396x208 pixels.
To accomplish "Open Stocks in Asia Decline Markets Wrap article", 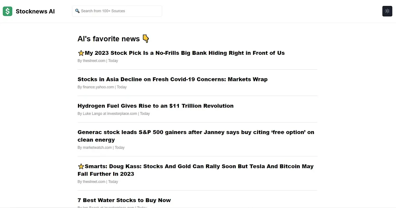I will (173, 79).
